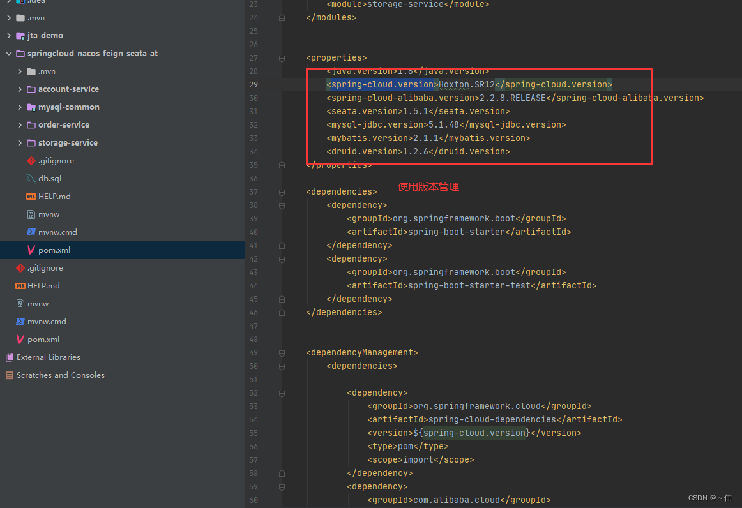Click the nested .gitignore git icon
Screen dimensions: 742x508
coord(31,161)
